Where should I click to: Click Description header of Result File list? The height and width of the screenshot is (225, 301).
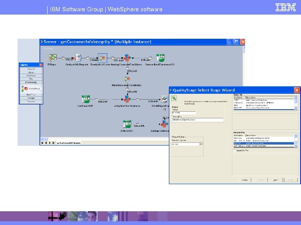coord(270,135)
